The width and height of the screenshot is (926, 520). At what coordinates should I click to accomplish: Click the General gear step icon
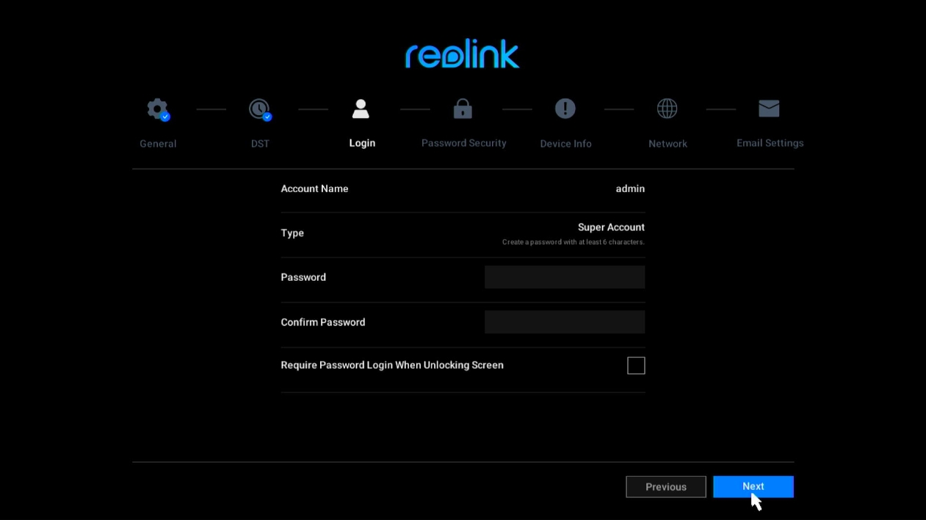[x=158, y=110]
